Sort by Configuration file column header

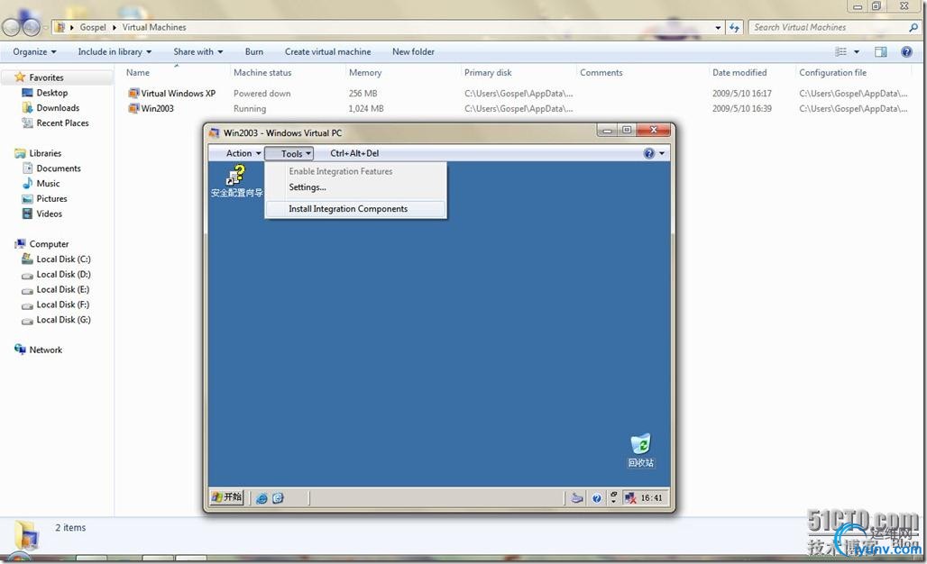[x=833, y=73]
